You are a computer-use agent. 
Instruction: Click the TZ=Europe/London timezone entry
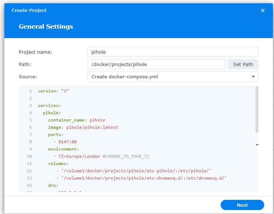[80, 156]
